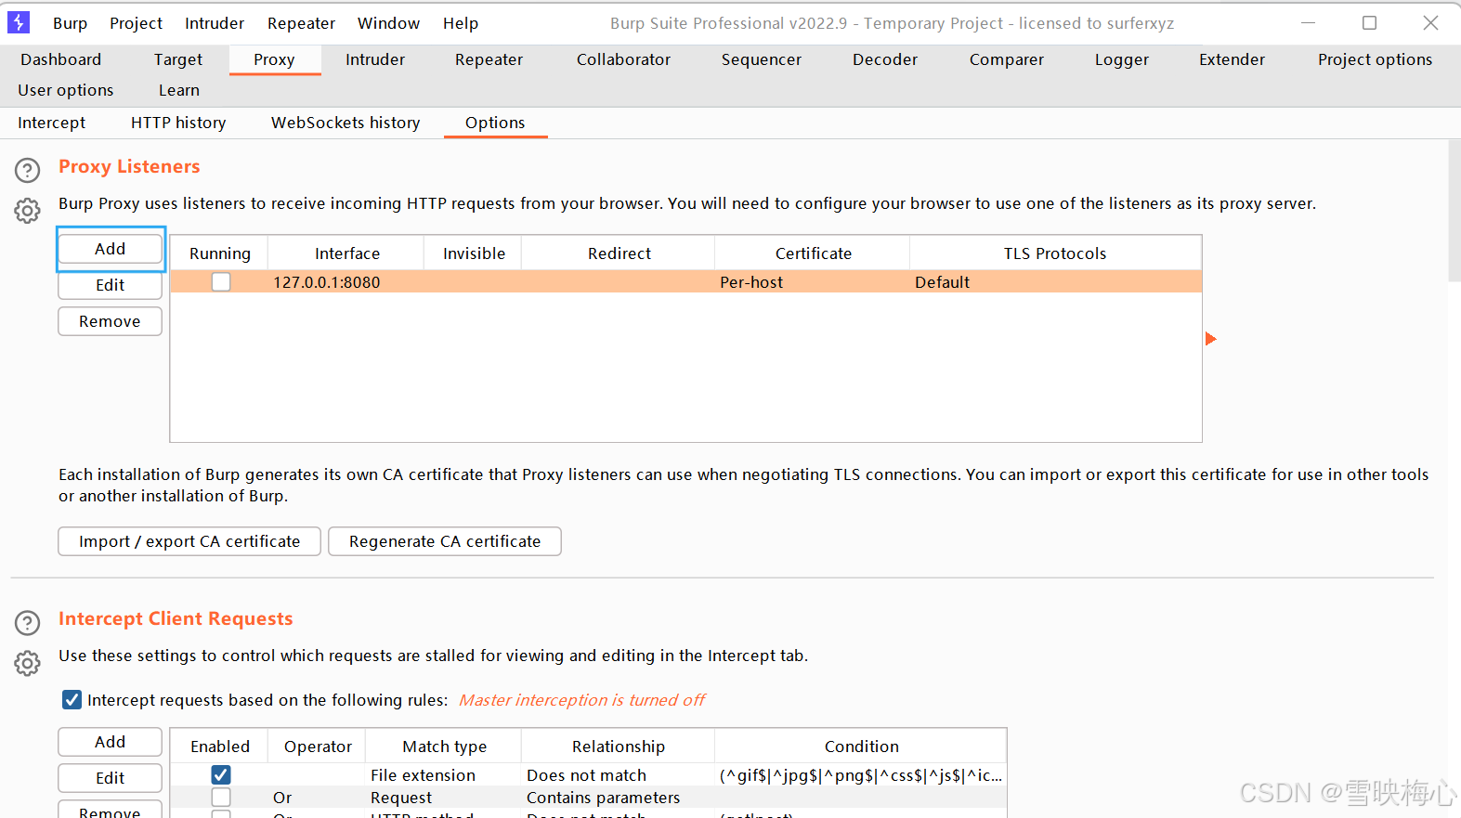Click the Condition column header
The height and width of the screenshot is (818, 1461).
[x=861, y=747]
